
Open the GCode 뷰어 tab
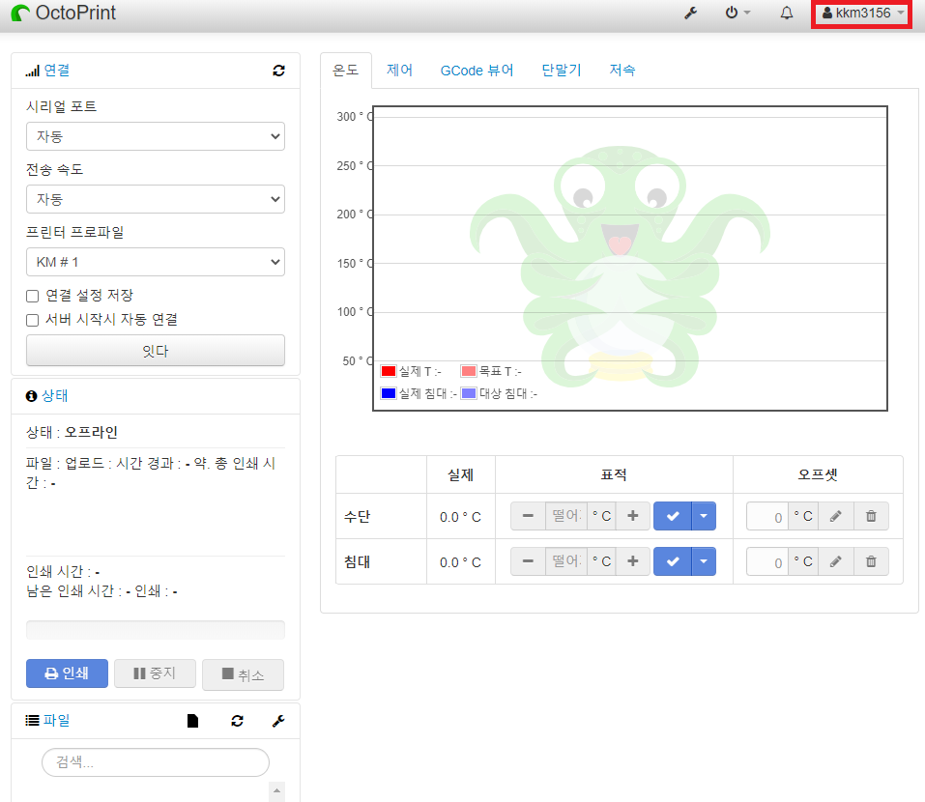[x=477, y=71]
